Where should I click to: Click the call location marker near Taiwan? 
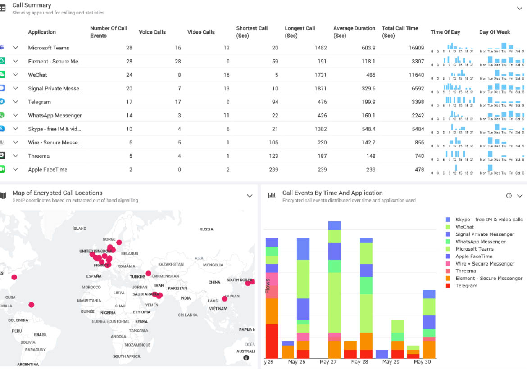tap(224, 299)
